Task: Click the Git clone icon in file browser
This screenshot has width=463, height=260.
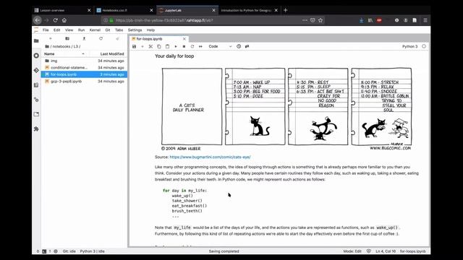Action: tap(117, 38)
